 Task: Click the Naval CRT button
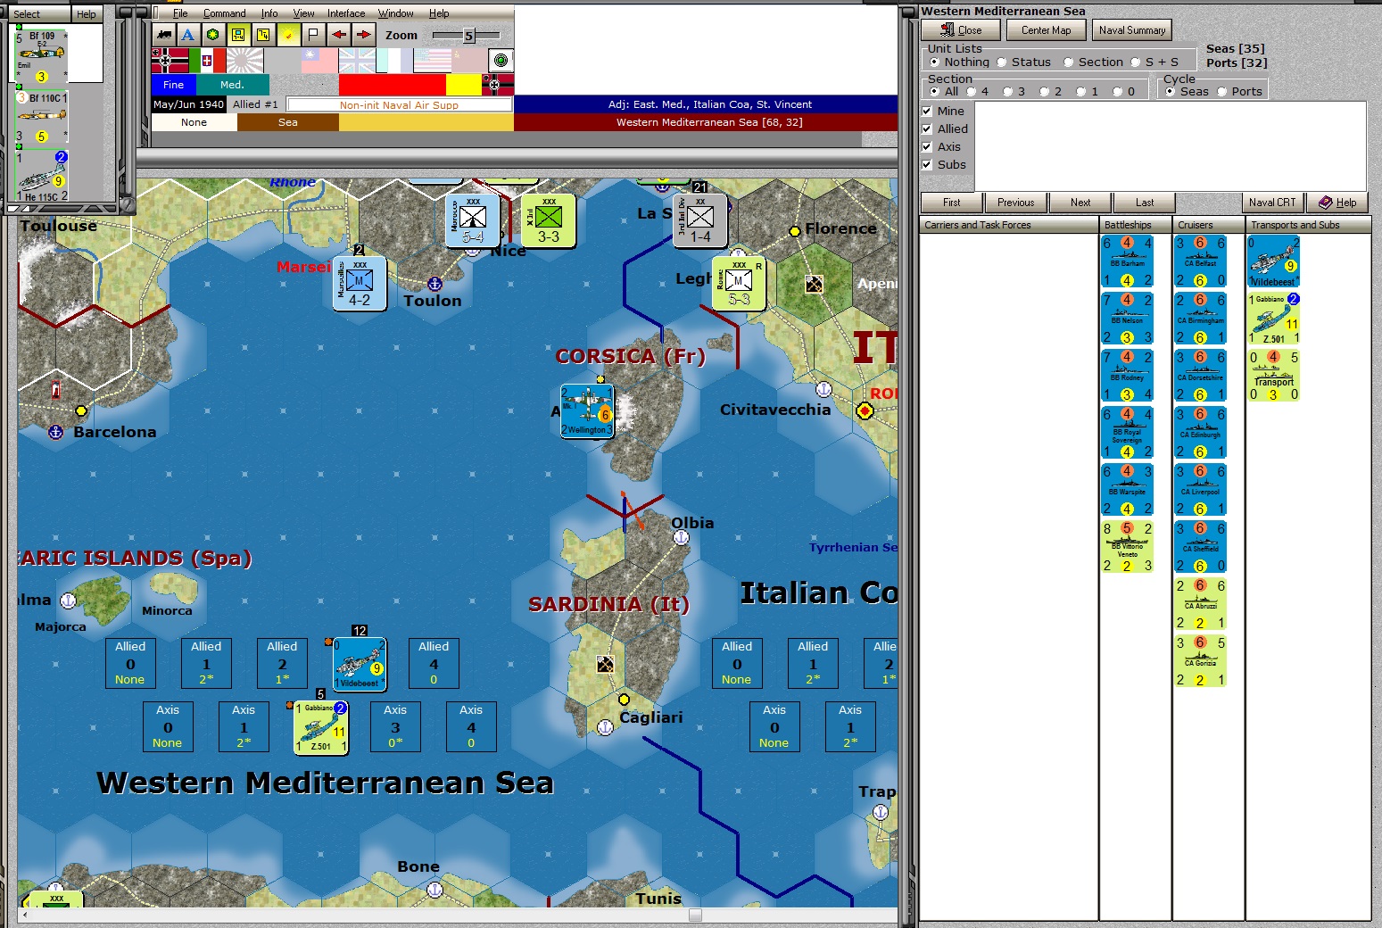click(1272, 203)
